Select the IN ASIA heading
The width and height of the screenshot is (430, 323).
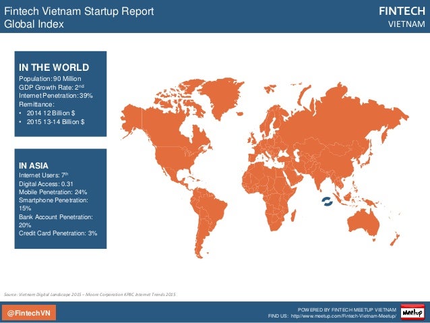(34, 166)
